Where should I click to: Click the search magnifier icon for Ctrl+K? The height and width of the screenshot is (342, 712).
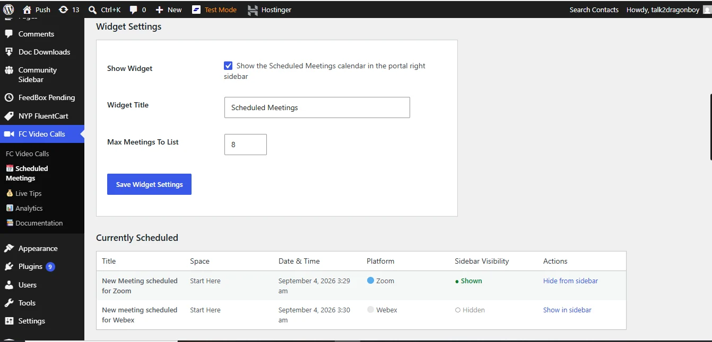pyautogui.click(x=92, y=10)
